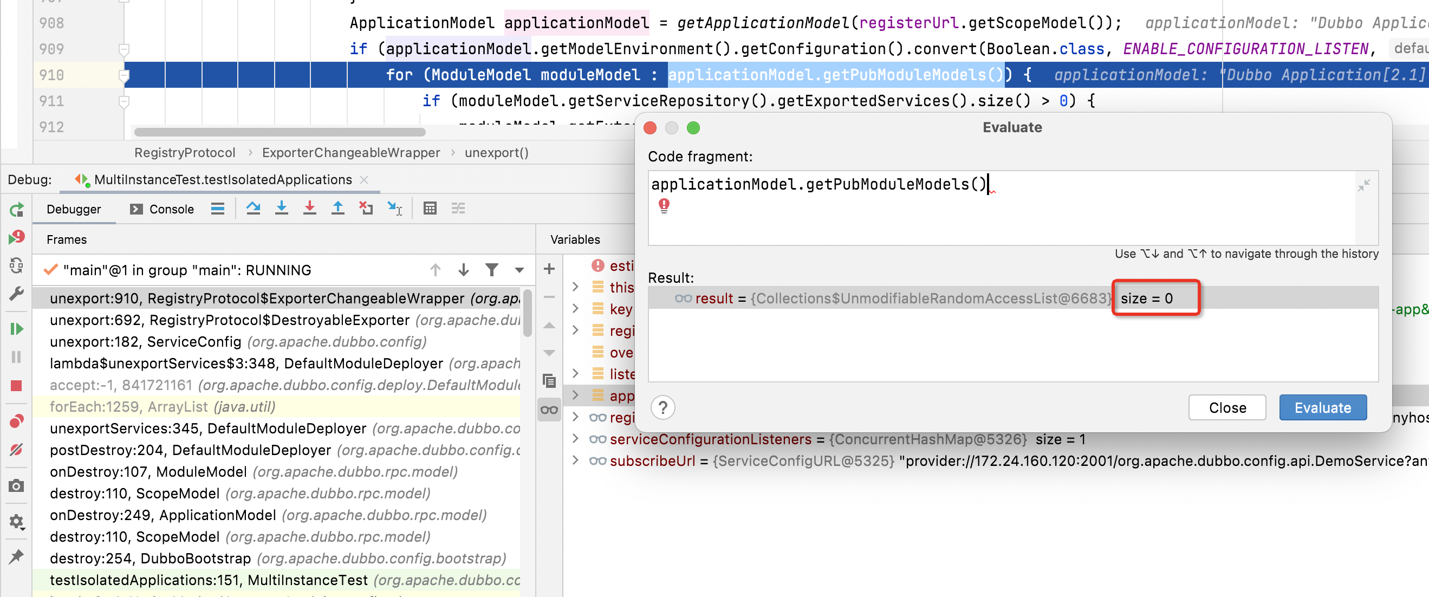Screen dimensions: 1429x597
Task: Open the frames filter funnel
Action: [491, 270]
